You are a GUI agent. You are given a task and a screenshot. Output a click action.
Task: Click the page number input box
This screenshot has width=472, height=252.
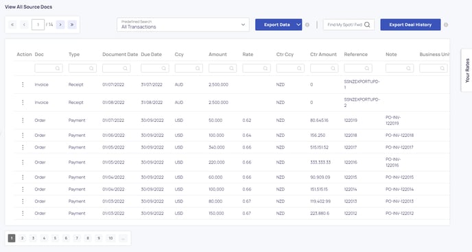(x=38, y=25)
